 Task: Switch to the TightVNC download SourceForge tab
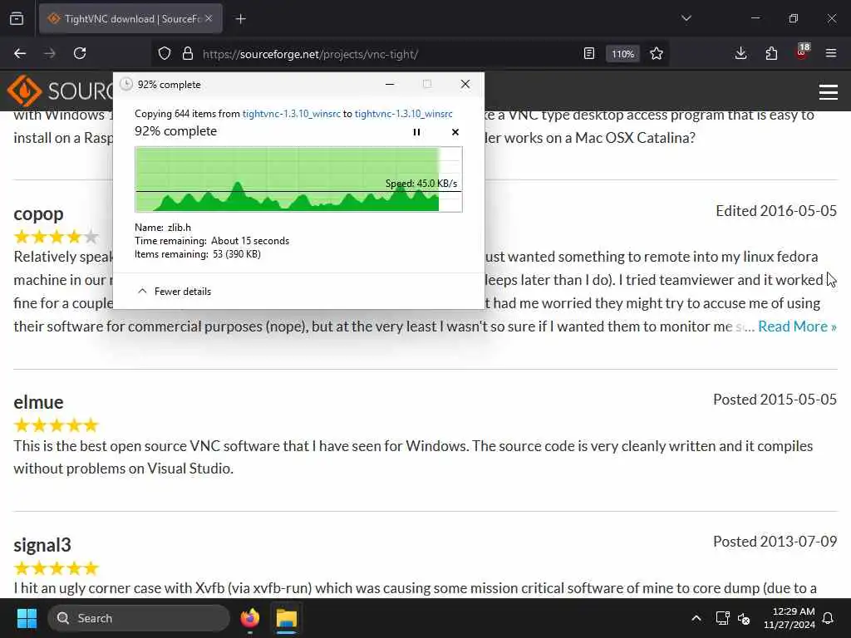[130, 18]
